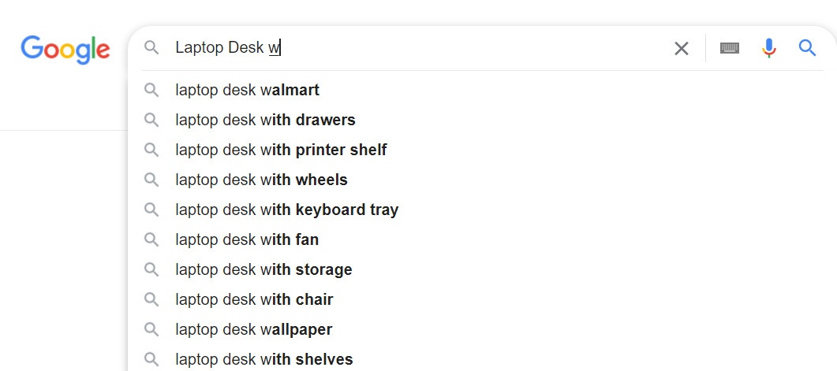Click magnifier icon beside walmart suggestion

click(151, 90)
